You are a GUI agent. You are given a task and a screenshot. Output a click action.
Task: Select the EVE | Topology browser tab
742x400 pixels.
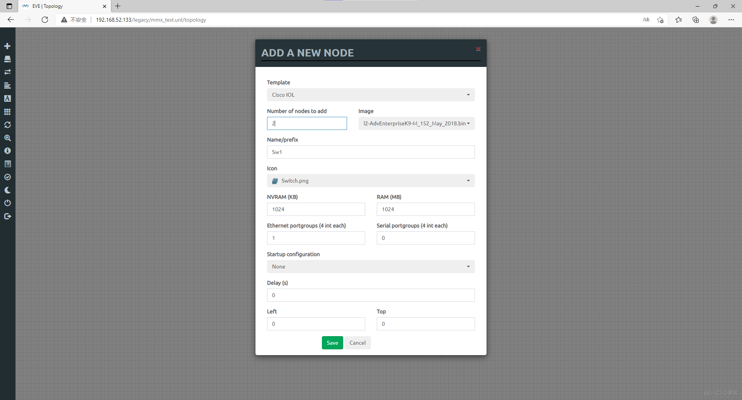point(64,6)
